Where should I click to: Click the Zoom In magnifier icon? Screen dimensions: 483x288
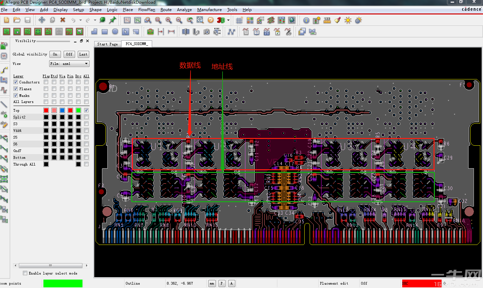tap(169, 20)
